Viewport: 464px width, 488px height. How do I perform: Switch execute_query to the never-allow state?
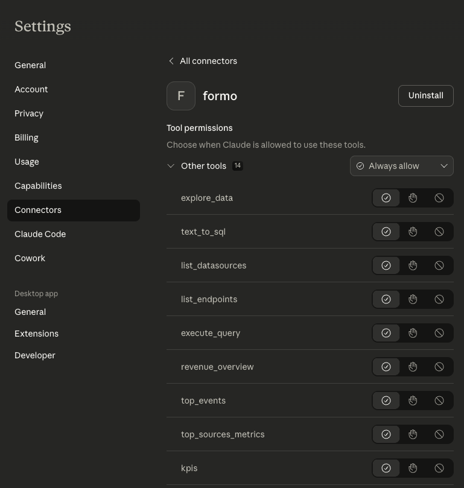[x=439, y=332]
